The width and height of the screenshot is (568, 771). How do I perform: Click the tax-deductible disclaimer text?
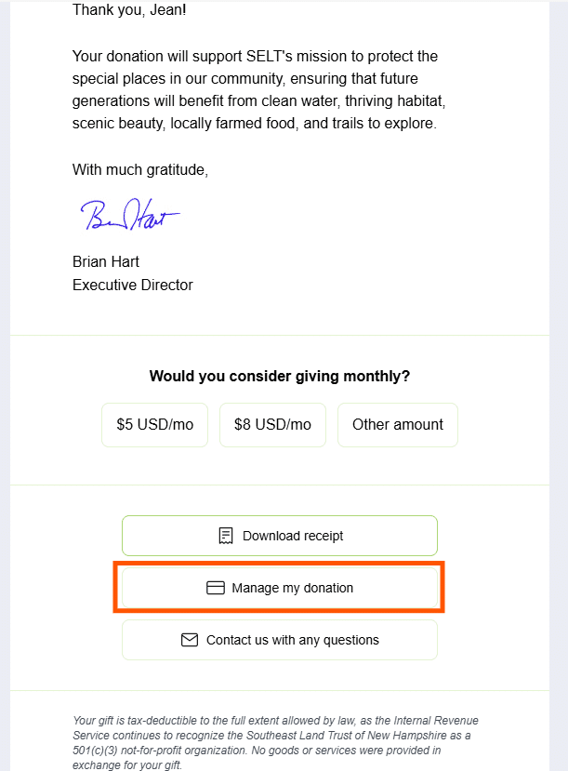(x=275, y=742)
